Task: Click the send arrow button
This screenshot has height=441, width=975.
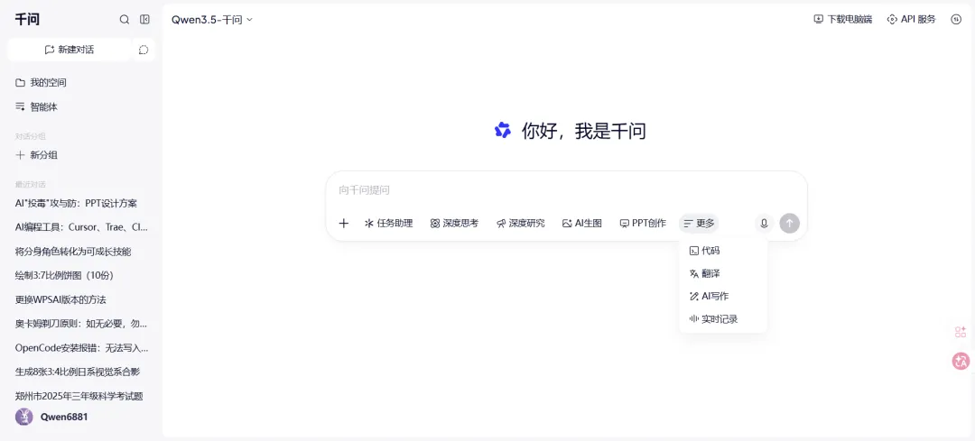Action: click(790, 224)
